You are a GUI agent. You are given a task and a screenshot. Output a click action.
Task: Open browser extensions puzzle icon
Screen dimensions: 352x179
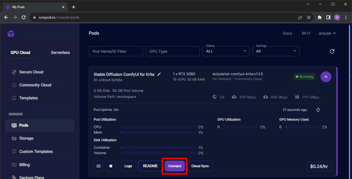tap(320, 17)
